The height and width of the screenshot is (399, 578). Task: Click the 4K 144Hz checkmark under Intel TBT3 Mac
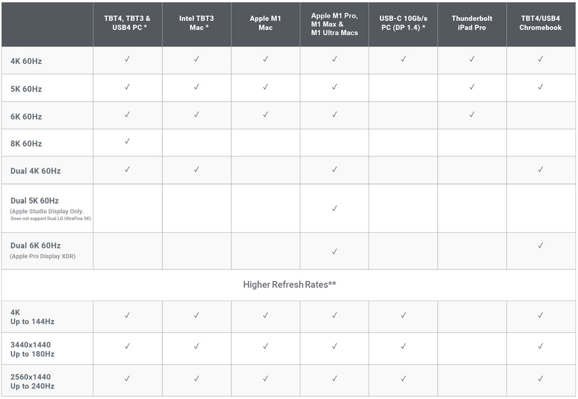(197, 315)
